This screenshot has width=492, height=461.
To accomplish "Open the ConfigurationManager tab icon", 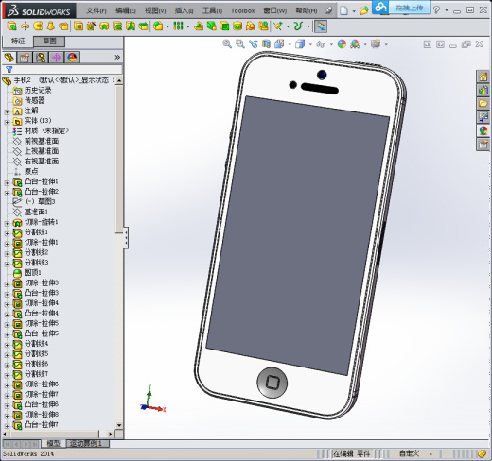I will [41, 58].
